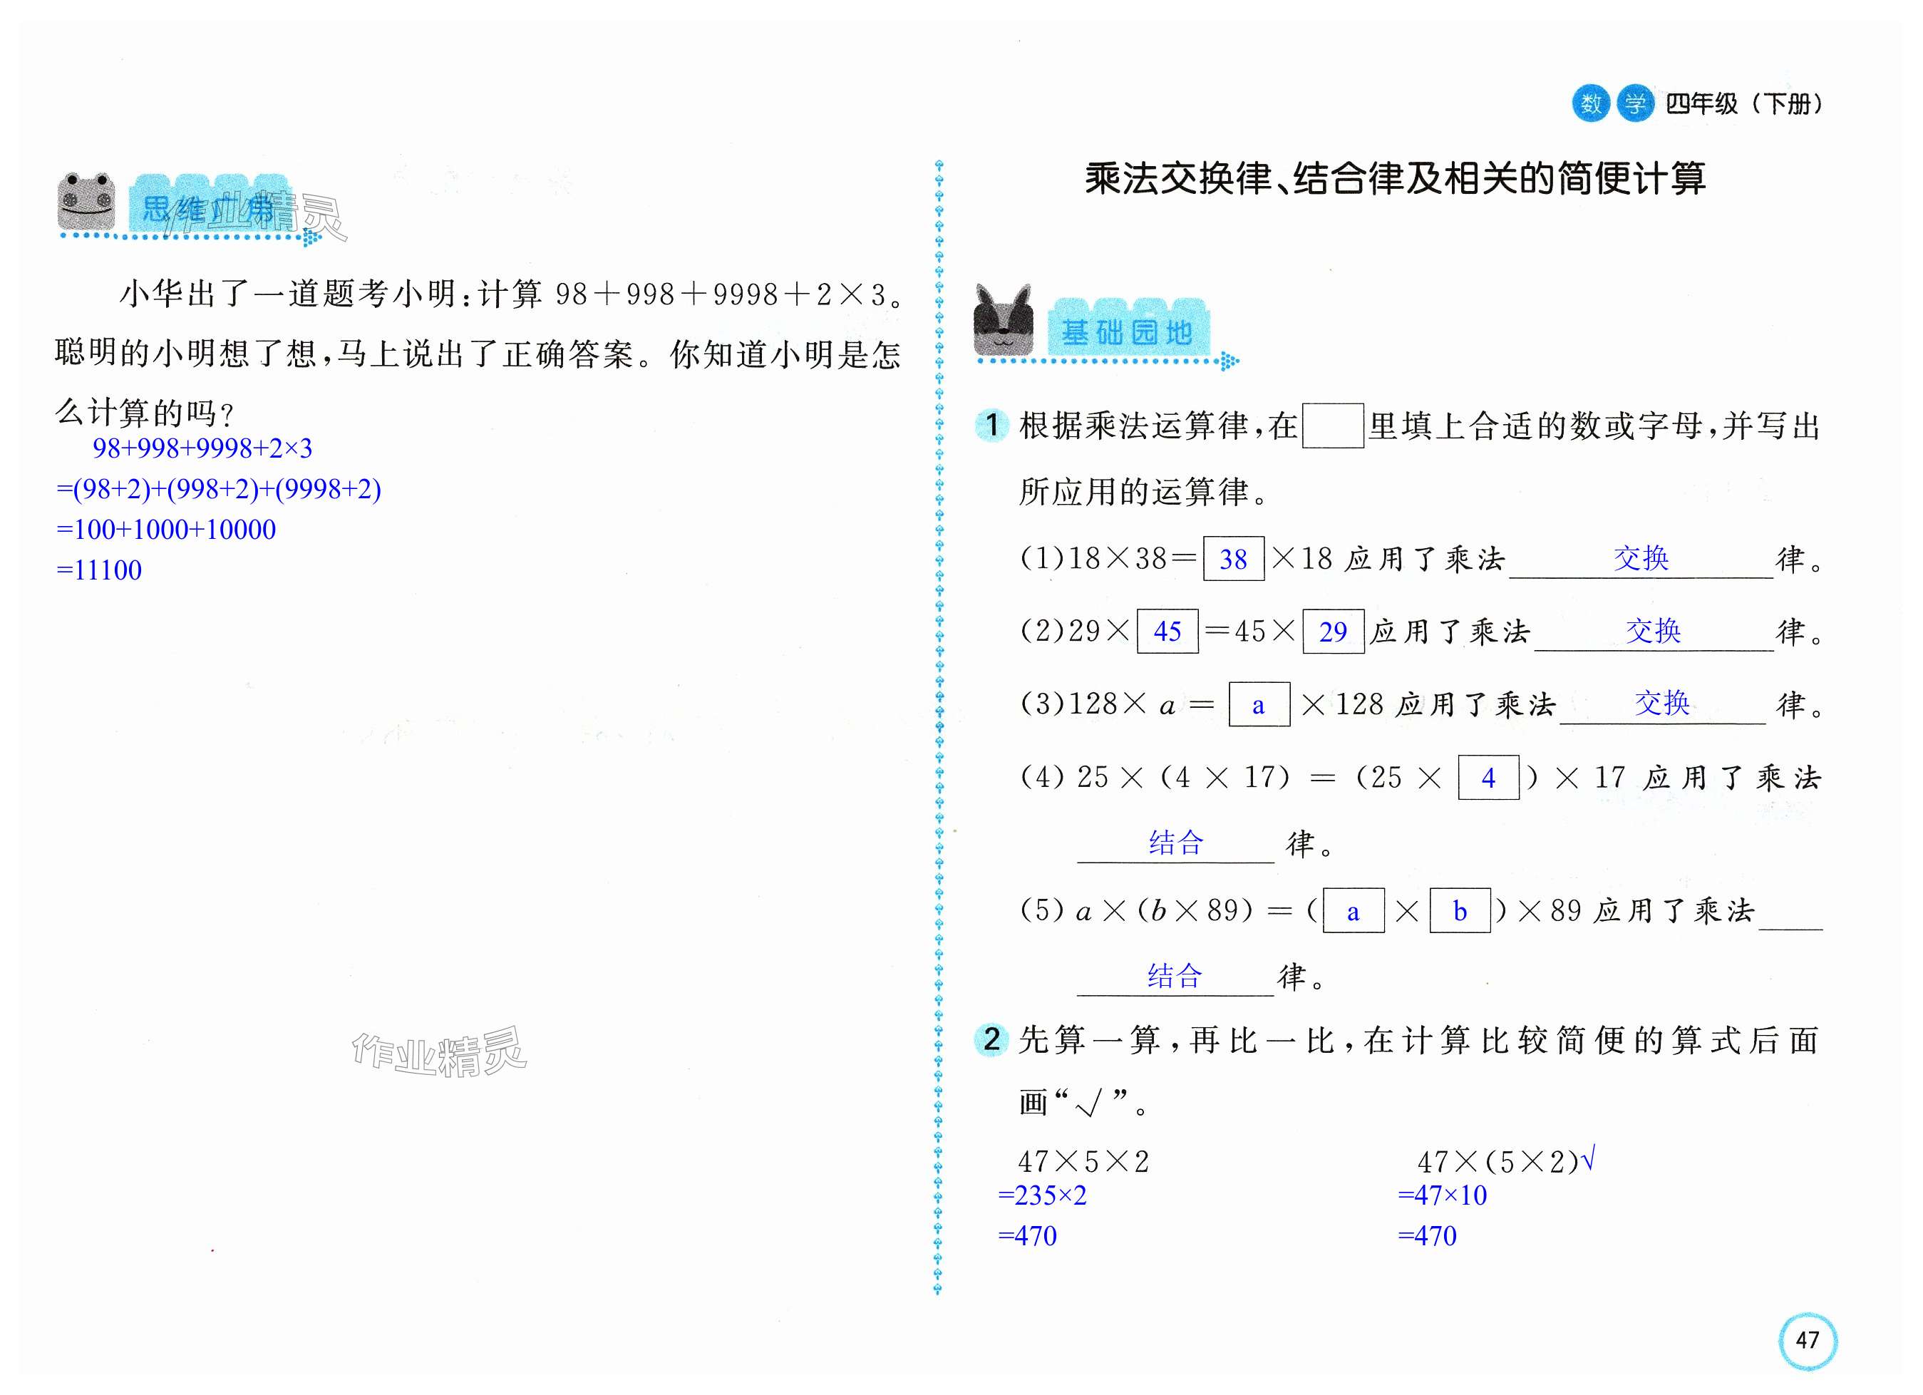Click the blue 数 circle badge
1923x1395 pixels.
pyautogui.click(x=1591, y=103)
